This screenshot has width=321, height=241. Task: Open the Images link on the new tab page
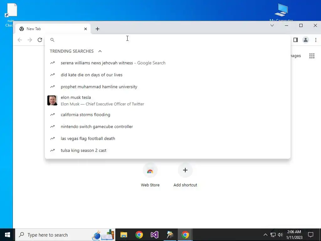pyautogui.click(x=295, y=56)
